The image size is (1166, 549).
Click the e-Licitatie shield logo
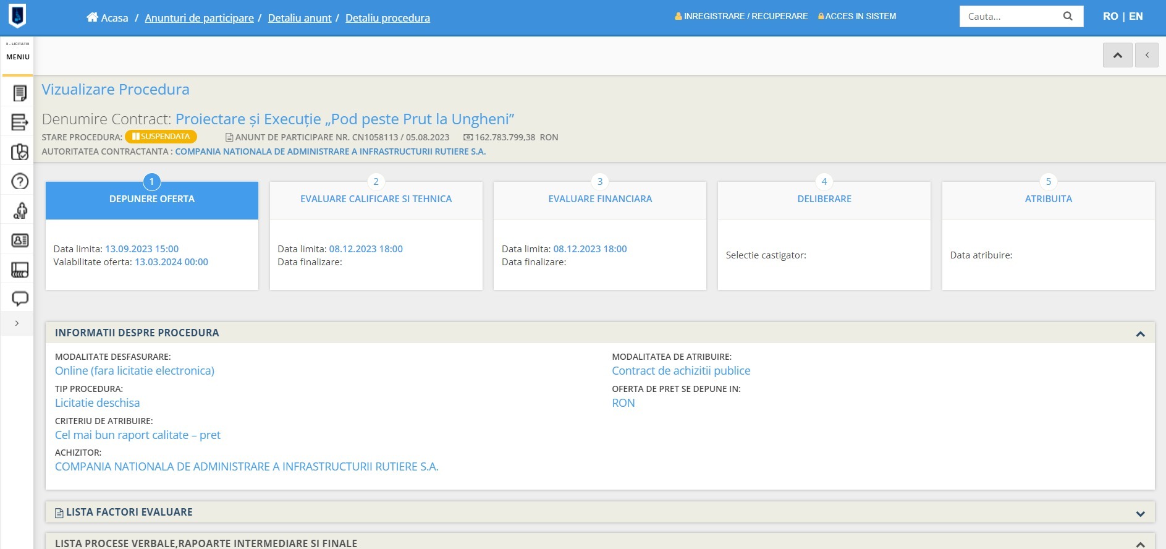click(17, 16)
